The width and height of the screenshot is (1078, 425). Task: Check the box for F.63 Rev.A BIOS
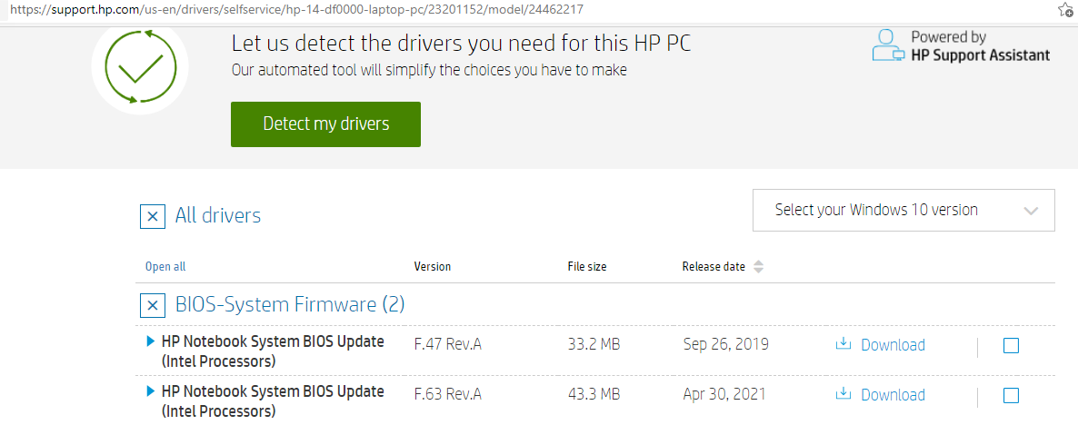point(1011,395)
